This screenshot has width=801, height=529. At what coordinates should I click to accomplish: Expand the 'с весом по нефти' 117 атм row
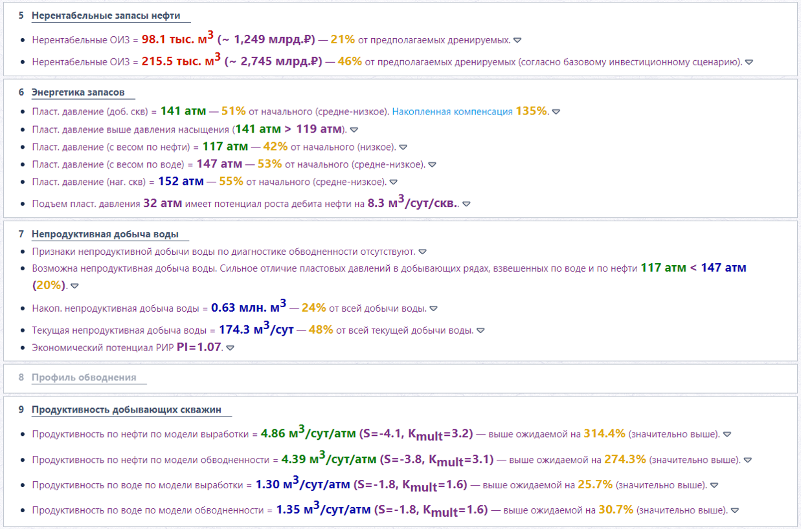click(x=403, y=147)
